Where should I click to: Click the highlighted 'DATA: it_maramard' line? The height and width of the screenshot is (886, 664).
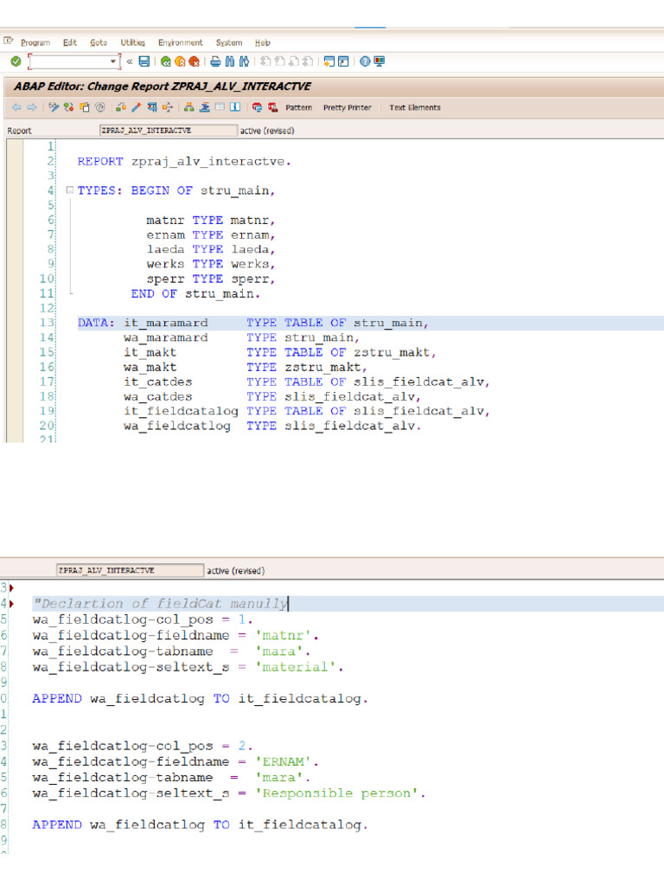click(253, 324)
